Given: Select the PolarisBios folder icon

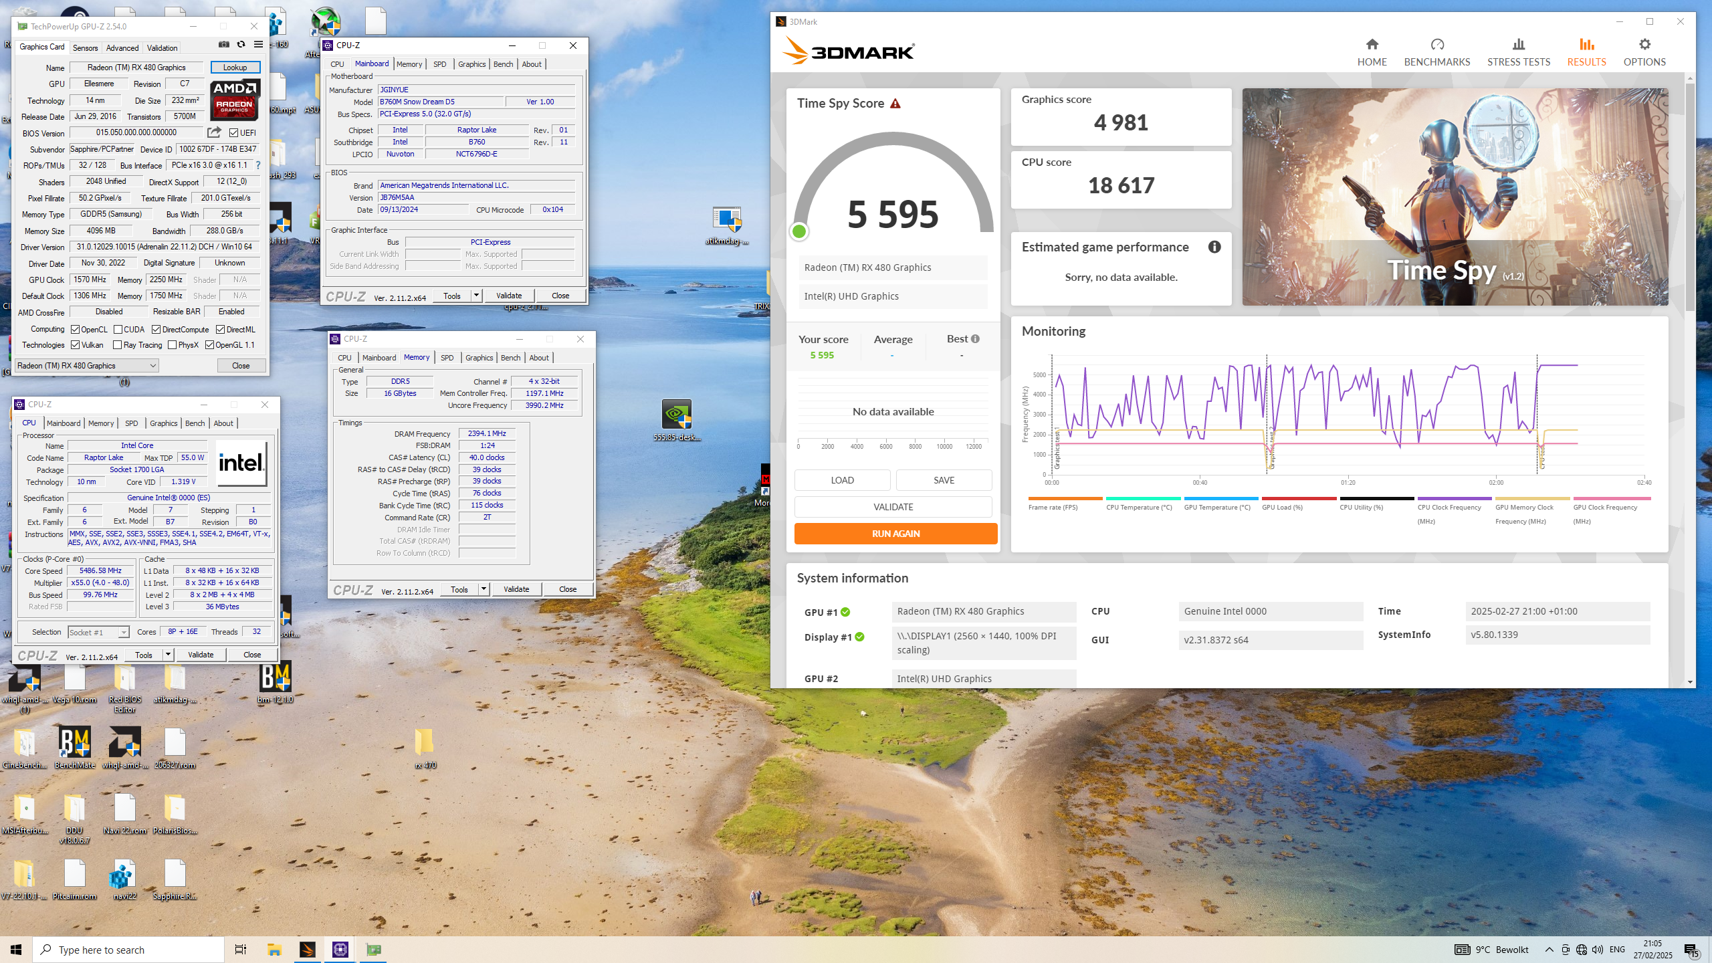Looking at the screenshot, I should tap(175, 813).
